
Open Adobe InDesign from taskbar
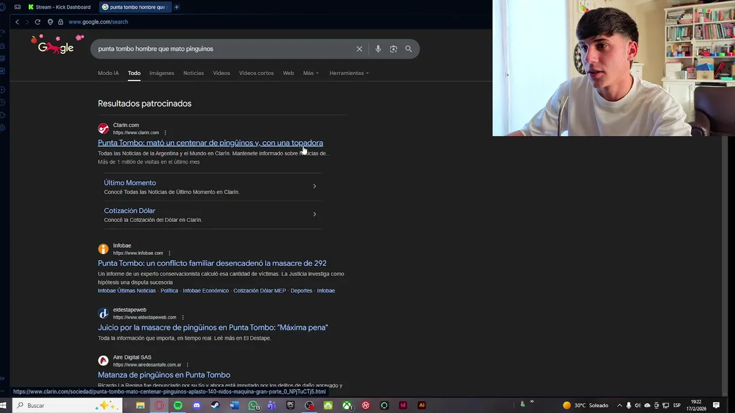[403, 406]
